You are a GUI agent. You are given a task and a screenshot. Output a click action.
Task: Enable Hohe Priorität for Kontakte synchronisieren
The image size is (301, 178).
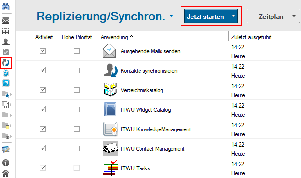(x=77, y=70)
